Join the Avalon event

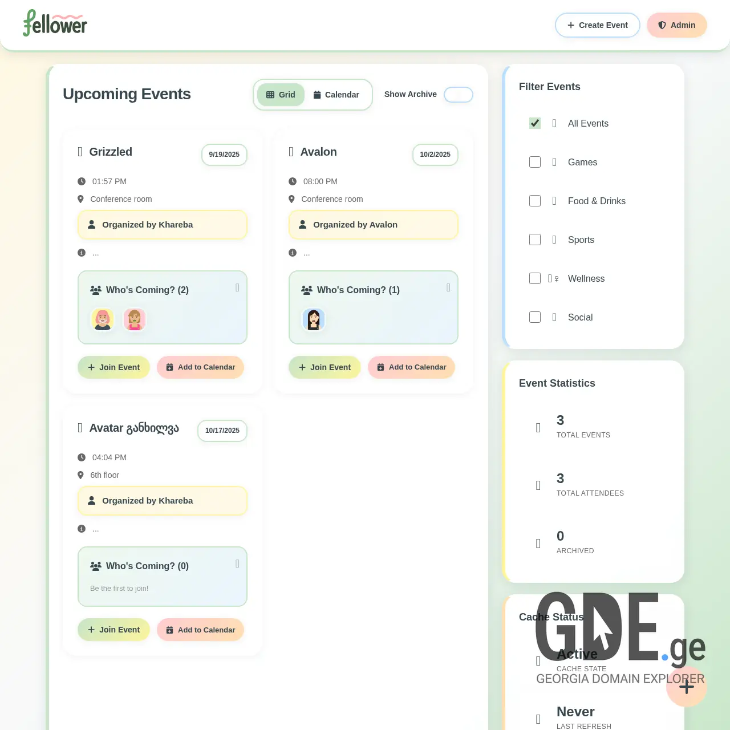tap(325, 367)
